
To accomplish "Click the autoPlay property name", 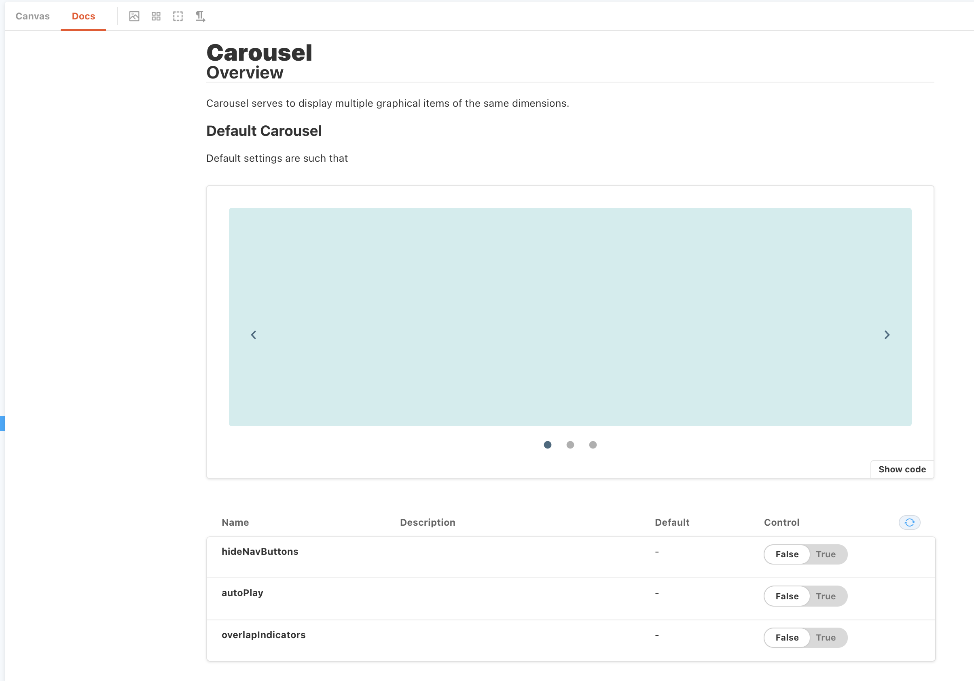I will pos(242,593).
